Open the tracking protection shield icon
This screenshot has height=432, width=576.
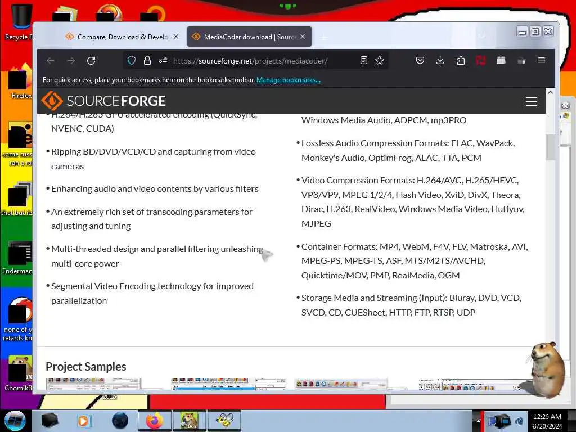pyautogui.click(x=132, y=61)
